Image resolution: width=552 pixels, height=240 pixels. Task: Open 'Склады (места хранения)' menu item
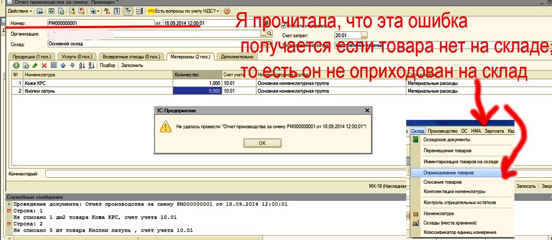pos(462,223)
